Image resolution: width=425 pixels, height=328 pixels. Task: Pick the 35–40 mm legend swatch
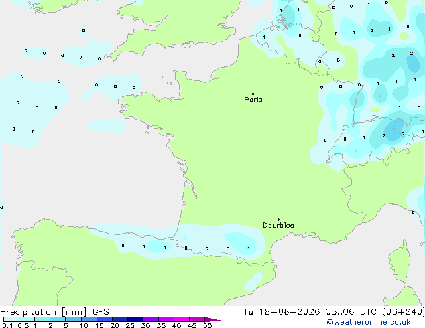coord(166,319)
